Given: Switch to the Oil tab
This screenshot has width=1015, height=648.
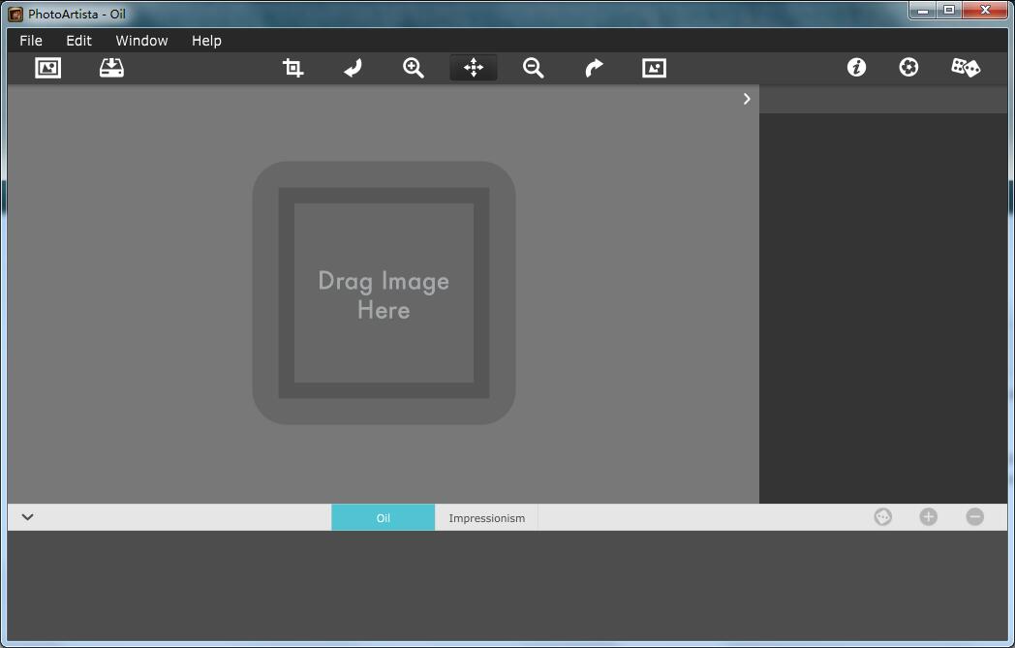Looking at the screenshot, I should 384,518.
